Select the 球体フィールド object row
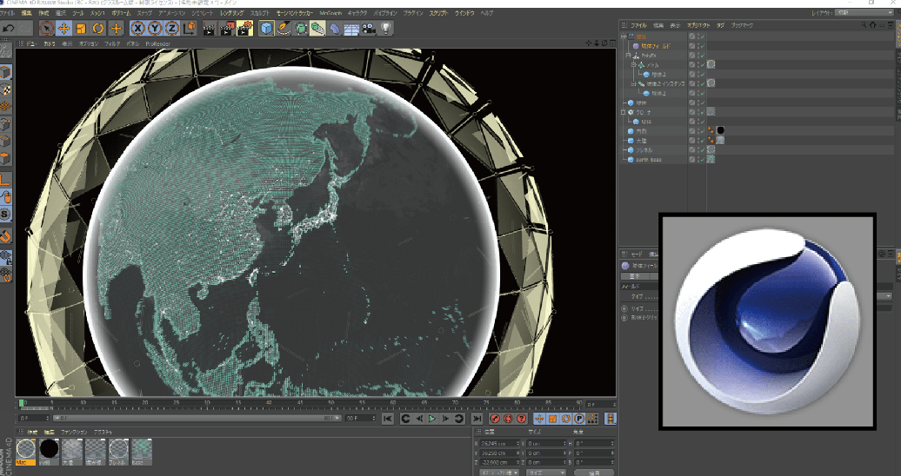The image size is (901, 476). [x=655, y=46]
